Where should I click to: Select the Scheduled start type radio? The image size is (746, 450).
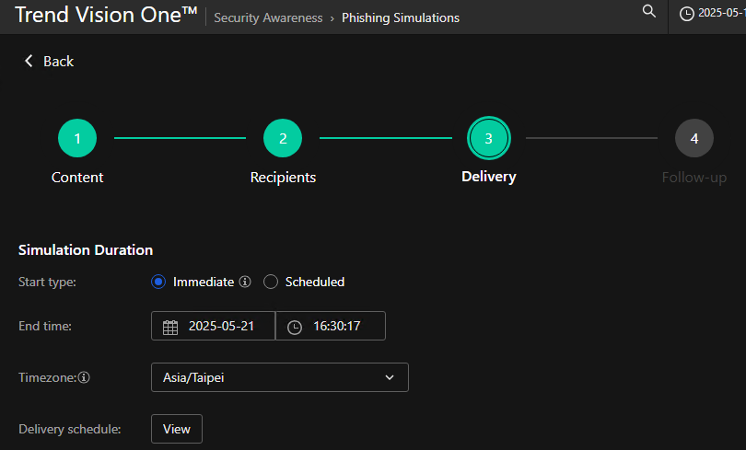click(x=271, y=283)
